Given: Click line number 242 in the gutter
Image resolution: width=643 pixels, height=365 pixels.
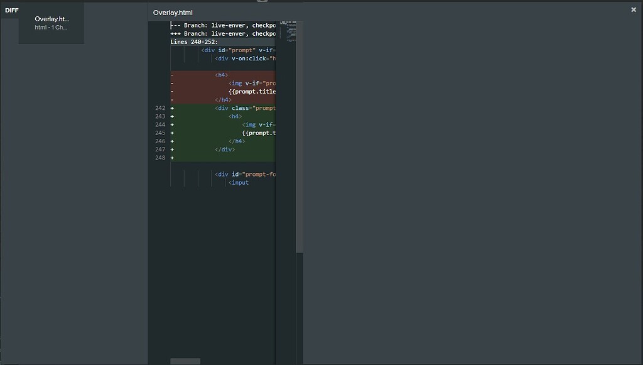Looking at the screenshot, I should [159, 108].
